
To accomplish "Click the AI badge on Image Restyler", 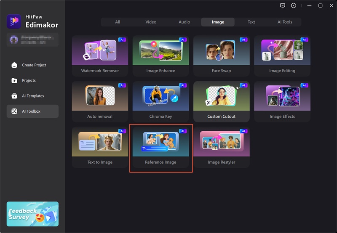I will click(x=243, y=131).
